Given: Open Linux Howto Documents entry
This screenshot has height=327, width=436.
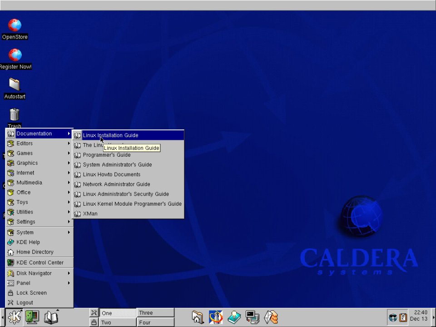Looking at the screenshot, I should click(x=112, y=174).
